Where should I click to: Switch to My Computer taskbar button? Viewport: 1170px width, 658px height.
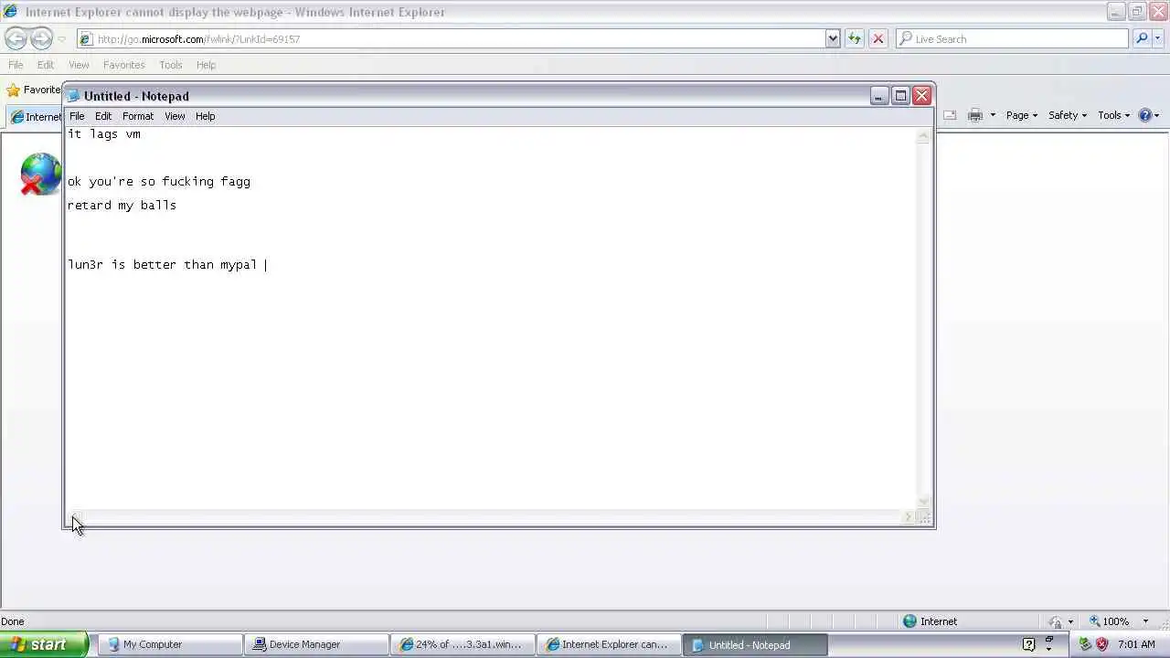[169, 644]
